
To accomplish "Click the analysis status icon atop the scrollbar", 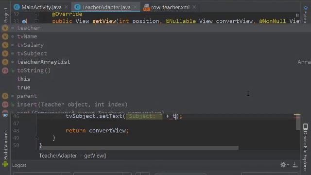I will [297, 15].
